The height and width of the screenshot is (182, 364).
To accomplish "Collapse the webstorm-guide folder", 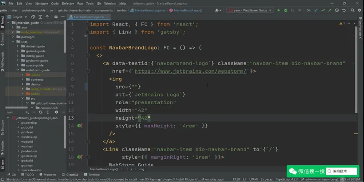I will click(x=18, y=70).
